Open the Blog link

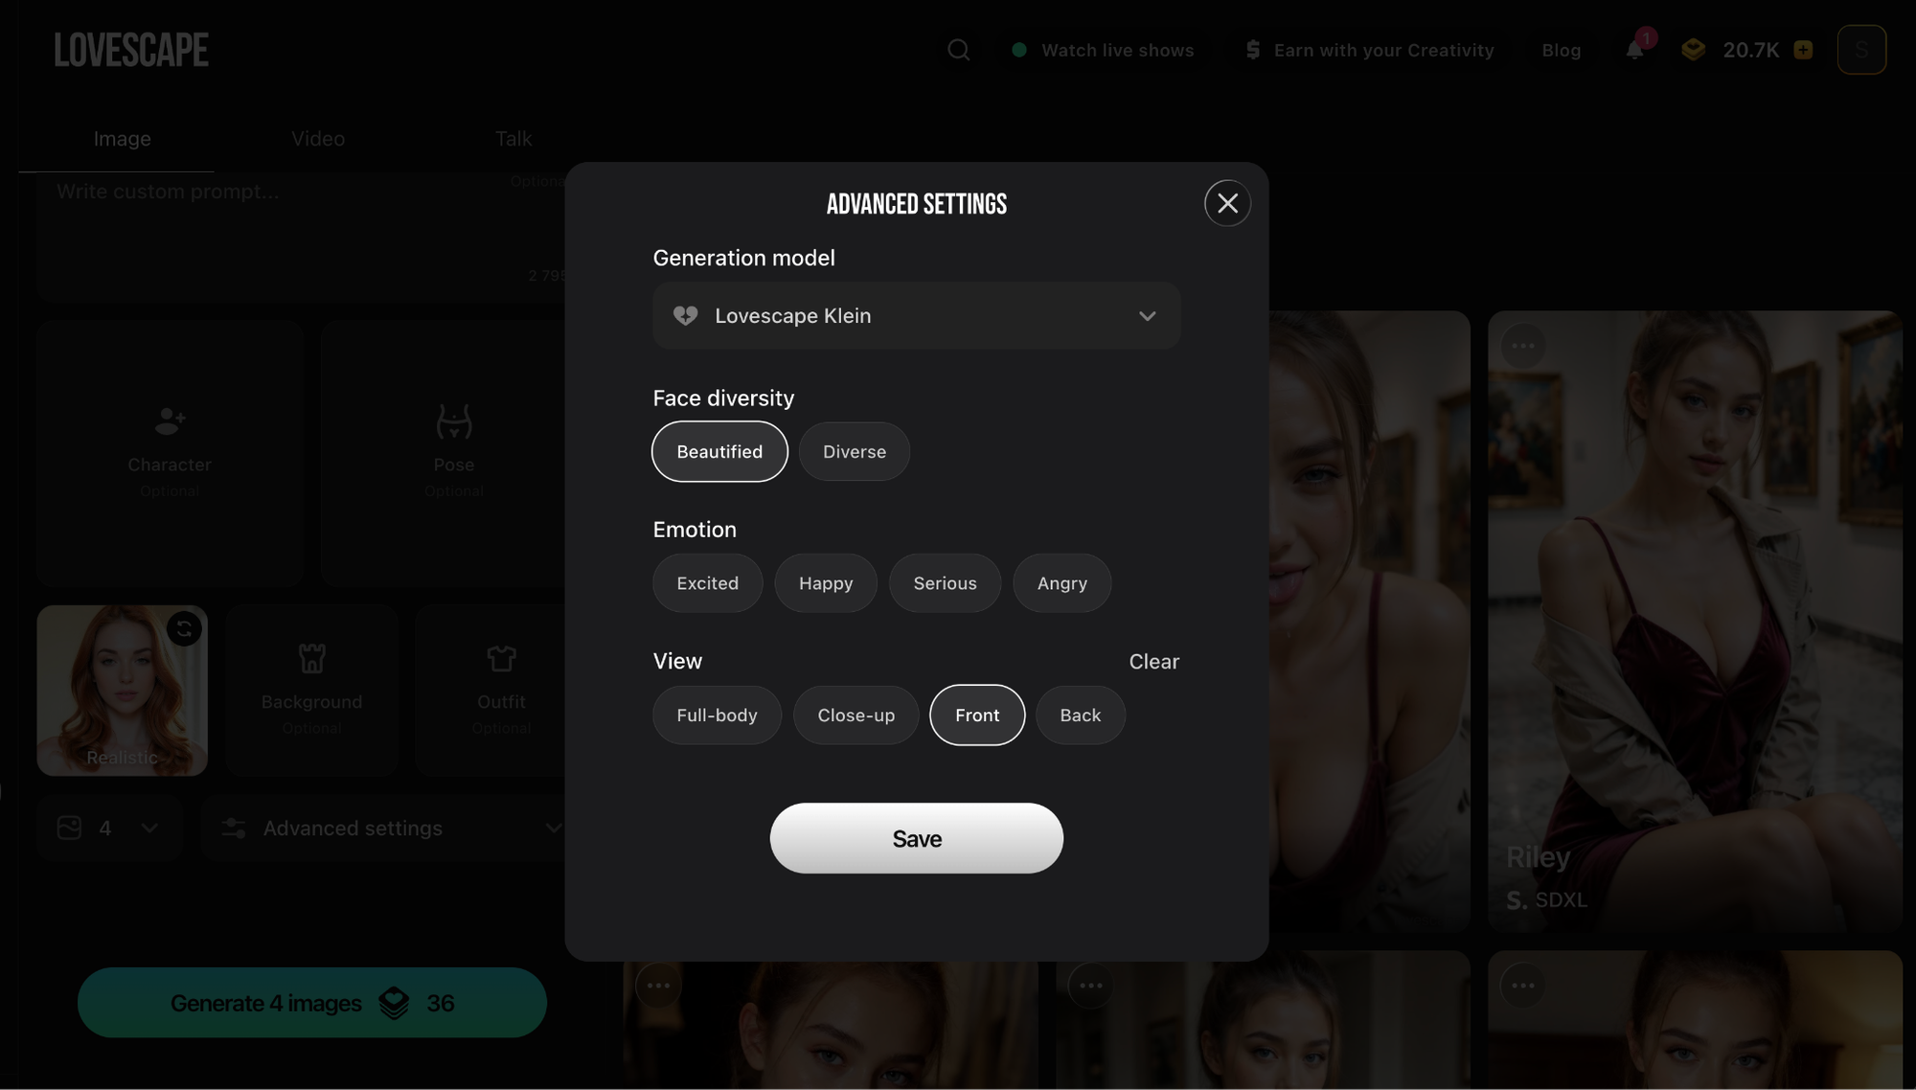[1561, 50]
